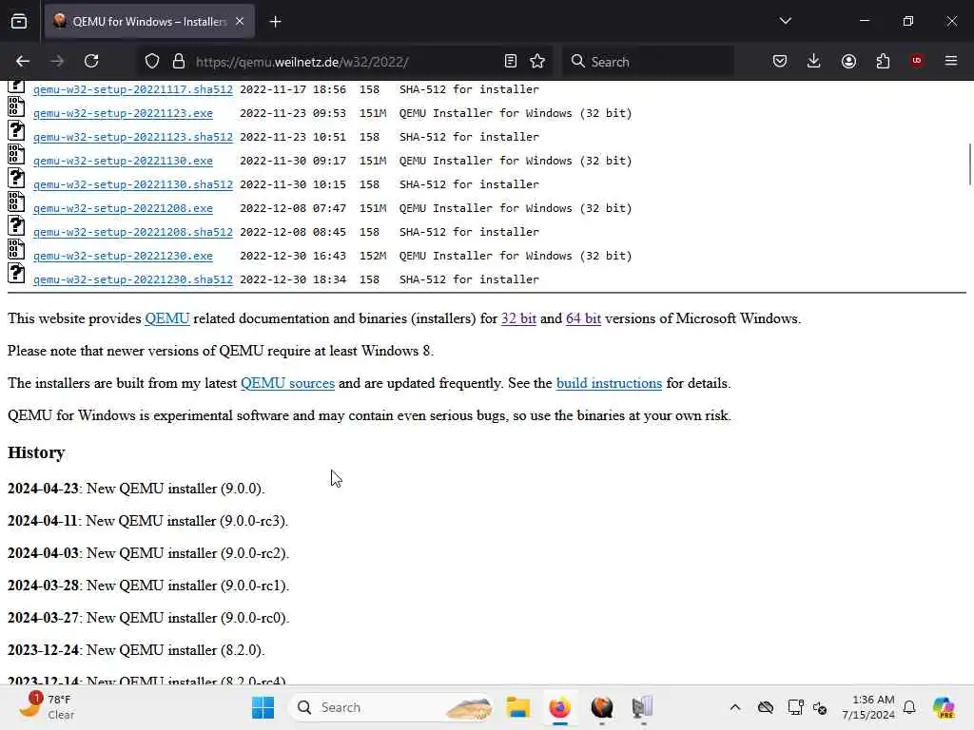Image resolution: width=974 pixels, height=730 pixels.
Task: Click the page vertical scrollbar thumb
Action: click(969, 163)
